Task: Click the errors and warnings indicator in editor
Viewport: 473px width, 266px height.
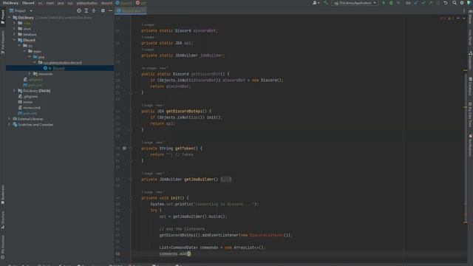Action: pyautogui.click(x=446, y=18)
